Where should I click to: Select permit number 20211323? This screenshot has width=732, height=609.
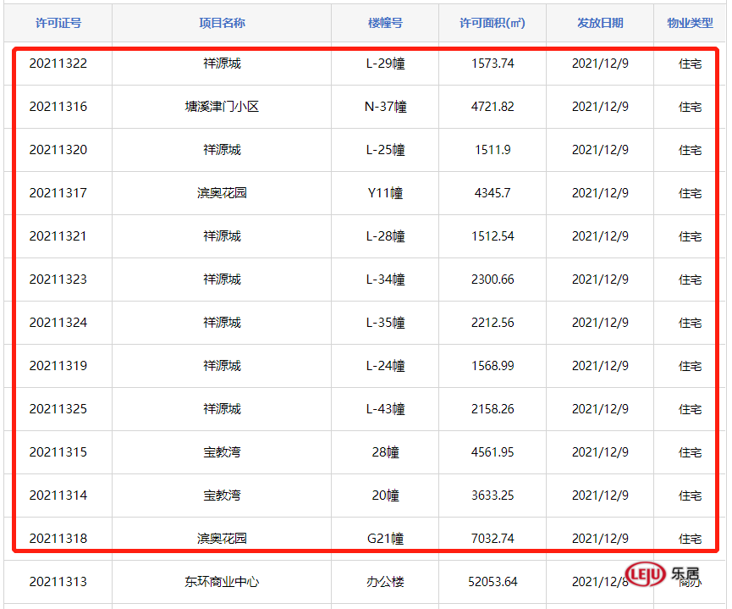click(58, 280)
